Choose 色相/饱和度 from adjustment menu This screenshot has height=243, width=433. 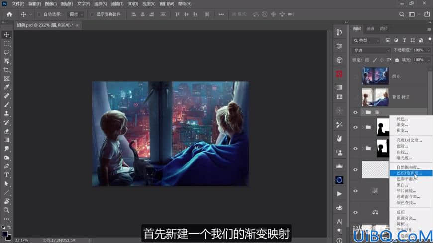click(411, 173)
